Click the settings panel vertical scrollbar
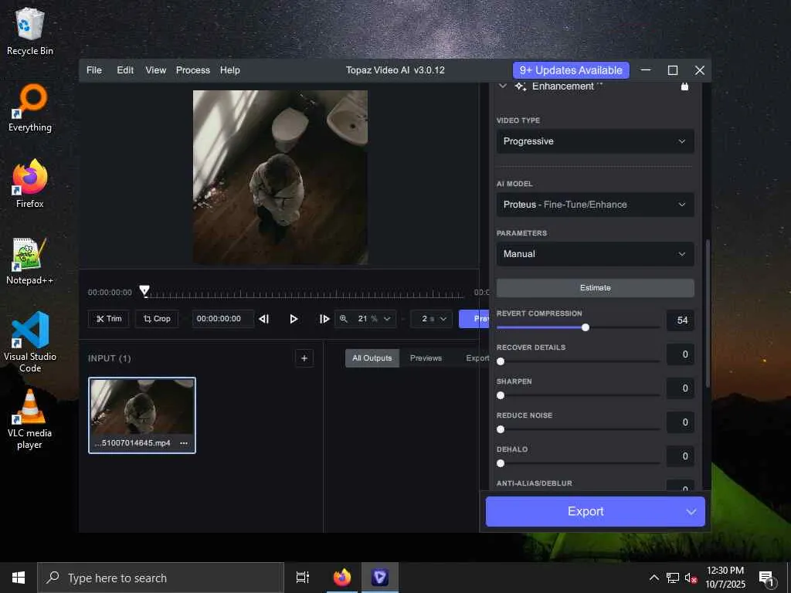 (x=708, y=313)
